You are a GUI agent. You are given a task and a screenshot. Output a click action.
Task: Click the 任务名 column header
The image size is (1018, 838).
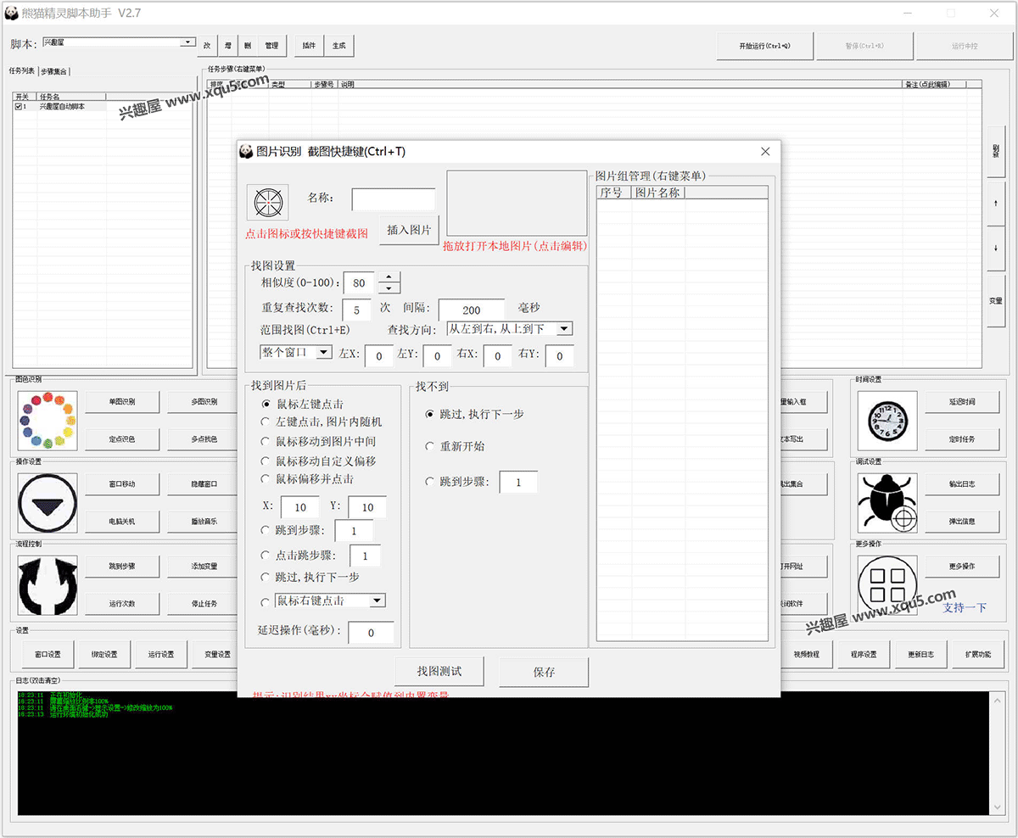73,98
